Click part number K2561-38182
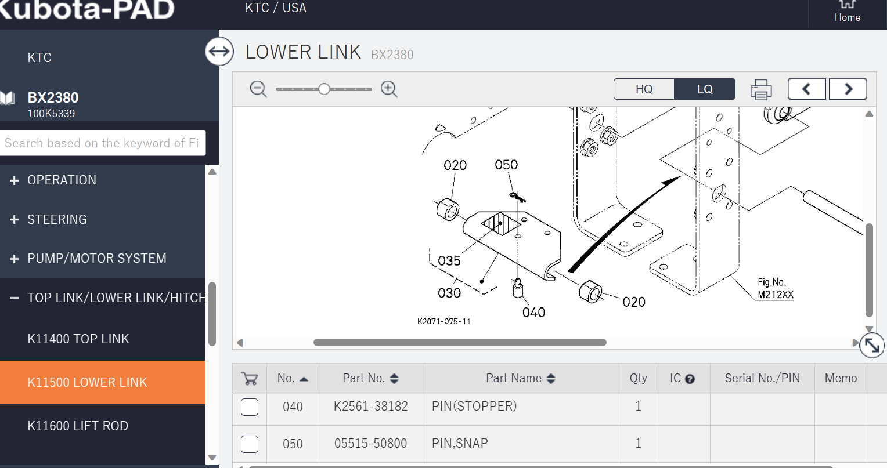The width and height of the screenshot is (887, 468). coord(371,407)
